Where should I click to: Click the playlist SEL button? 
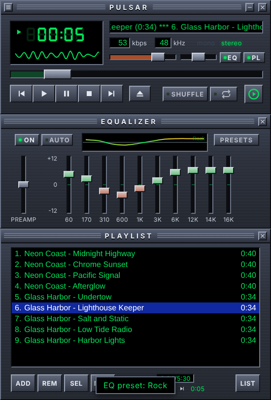[x=76, y=383]
